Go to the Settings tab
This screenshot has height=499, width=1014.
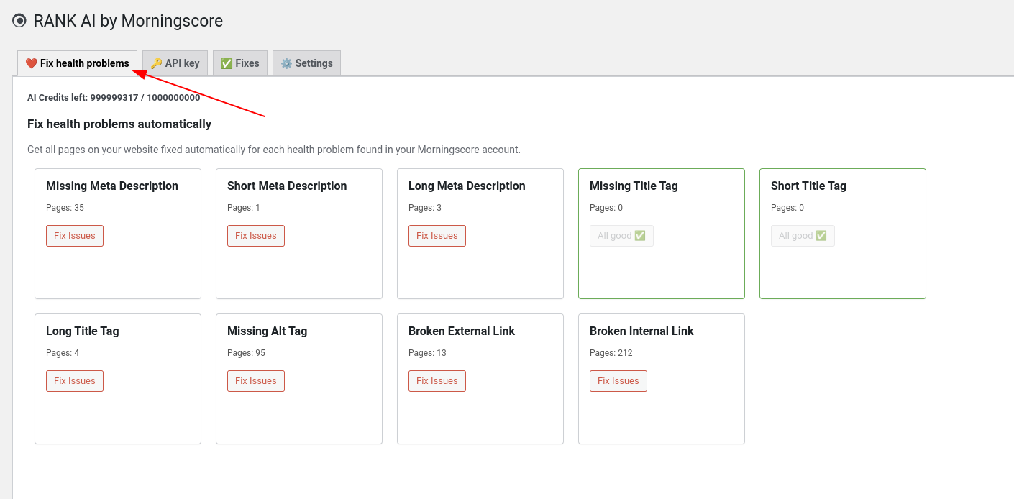306,63
